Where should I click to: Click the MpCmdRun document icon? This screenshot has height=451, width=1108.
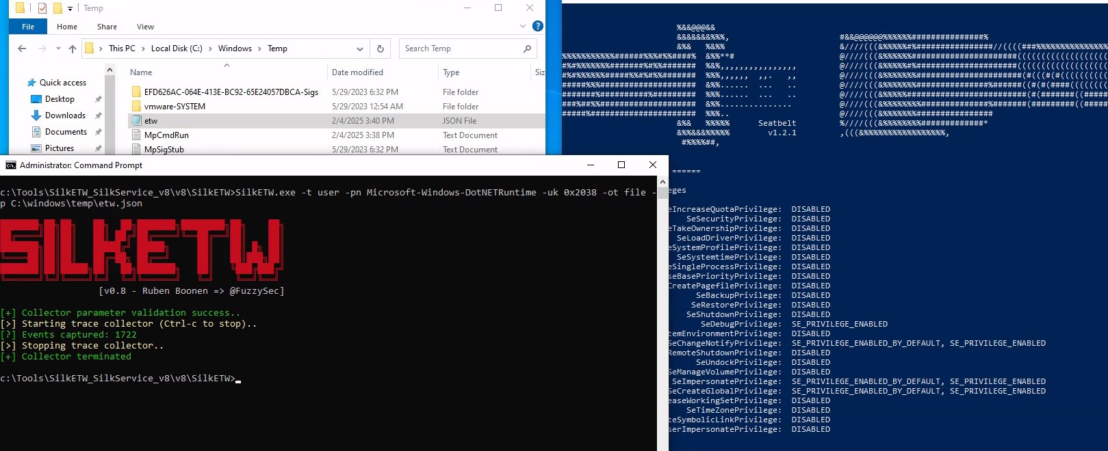point(136,135)
